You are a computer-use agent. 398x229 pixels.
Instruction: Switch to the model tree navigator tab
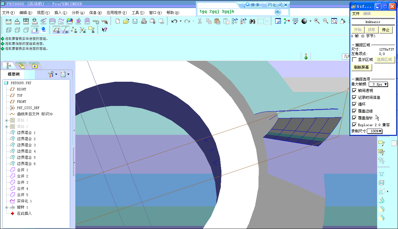[8, 66]
